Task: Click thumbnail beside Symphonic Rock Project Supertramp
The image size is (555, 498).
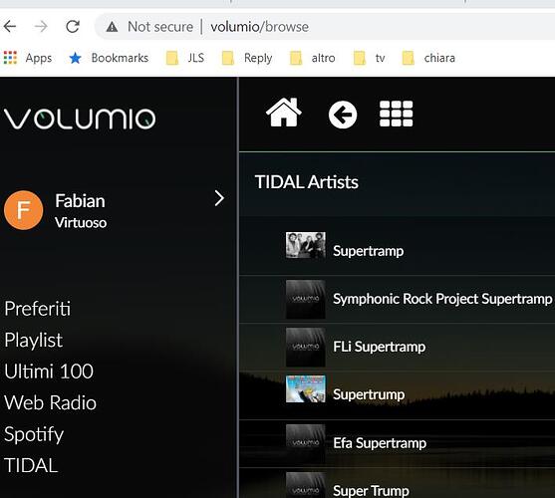Action: (306, 299)
